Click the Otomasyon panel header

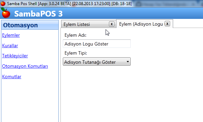pos(30,25)
